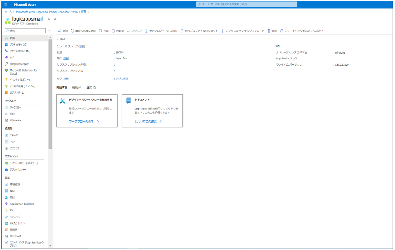Click the より良い連携 (プレビュー) lightbulb icon

coord(6,86)
